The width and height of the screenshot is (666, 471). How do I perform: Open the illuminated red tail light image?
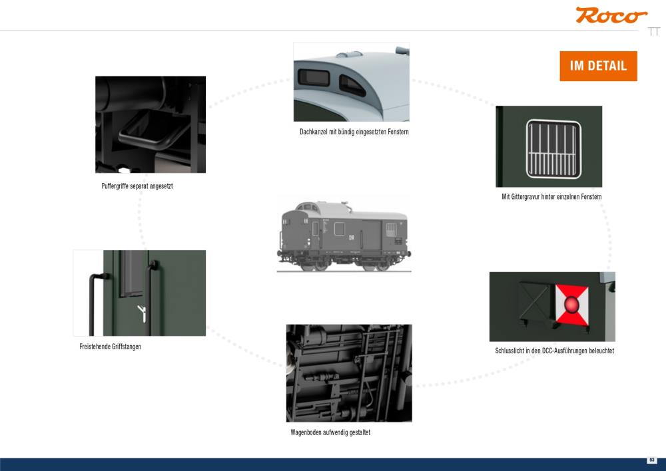pyautogui.click(x=552, y=307)
